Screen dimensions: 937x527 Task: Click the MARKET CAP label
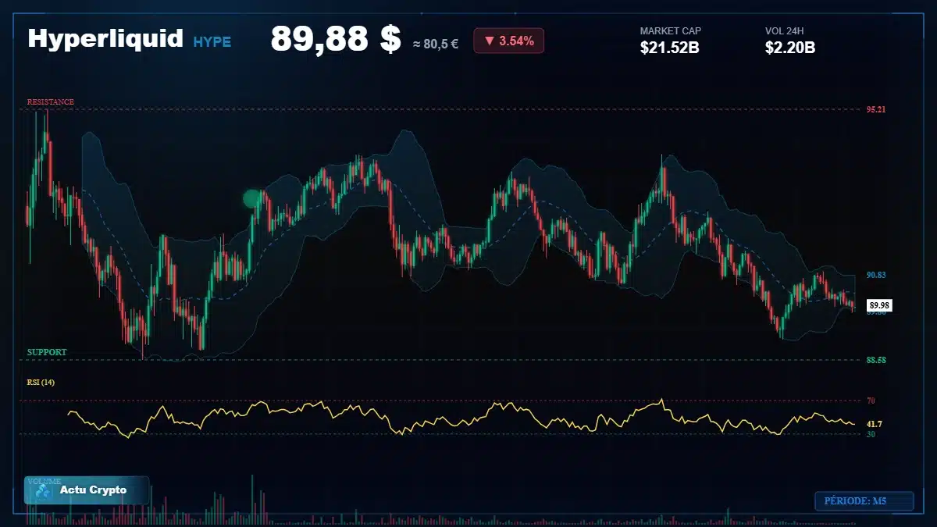[671, 31]
